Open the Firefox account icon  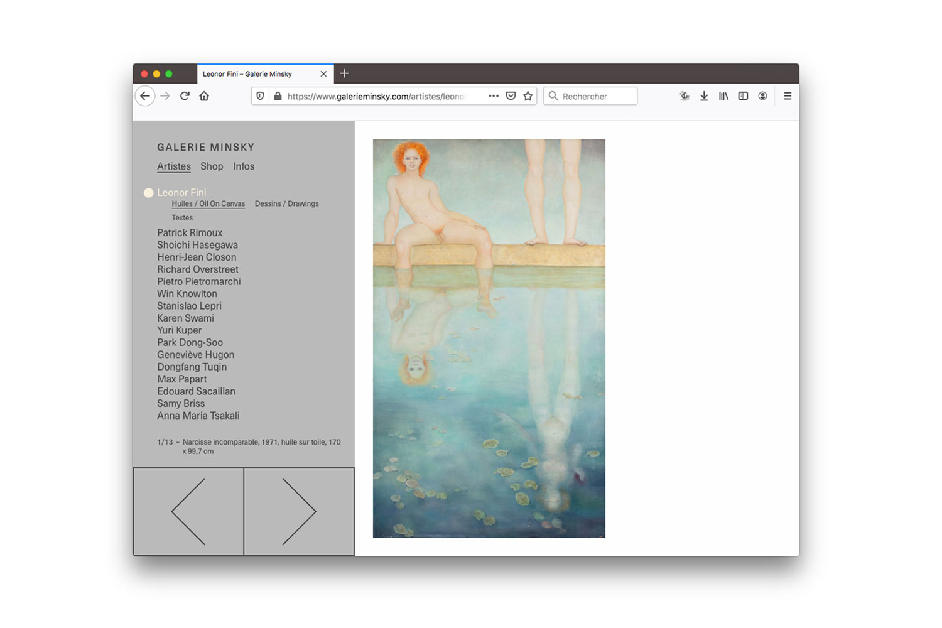click(762, 96)
